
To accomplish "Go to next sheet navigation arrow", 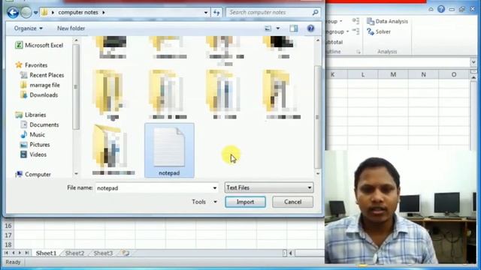I will (x=20, y=253).
